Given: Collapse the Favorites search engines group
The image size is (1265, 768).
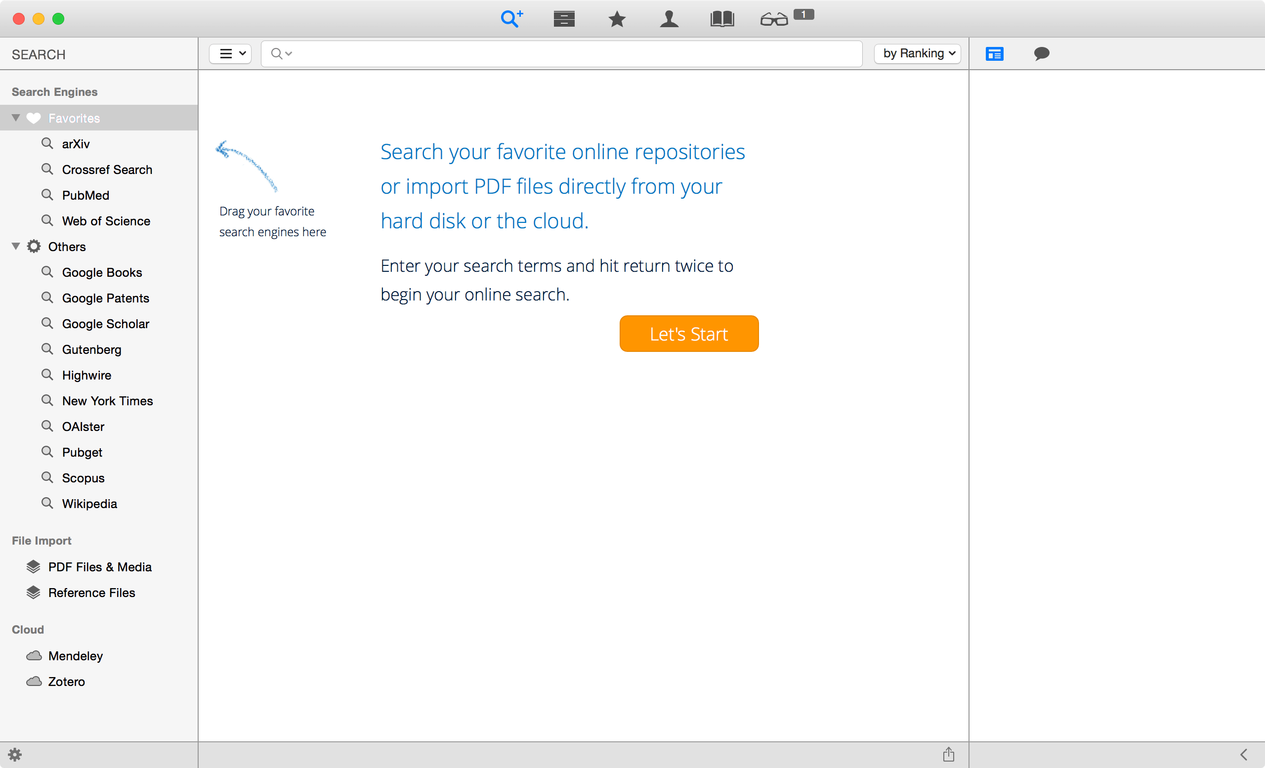Looking at the screenshot, I should click(x=16, y=118).
